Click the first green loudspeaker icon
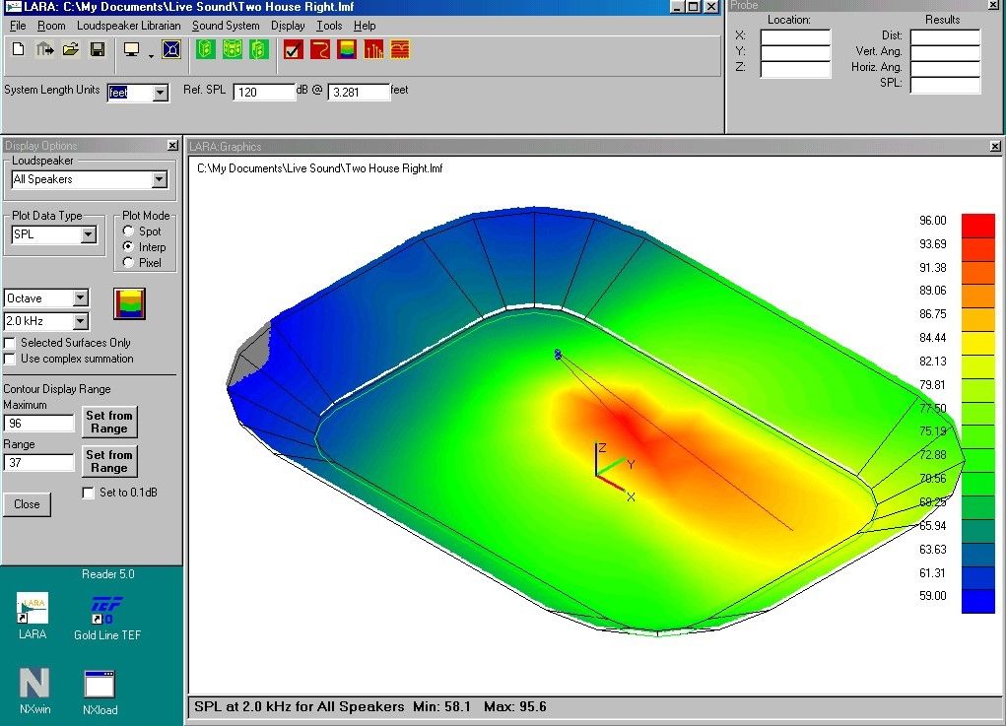 (205, 49)
